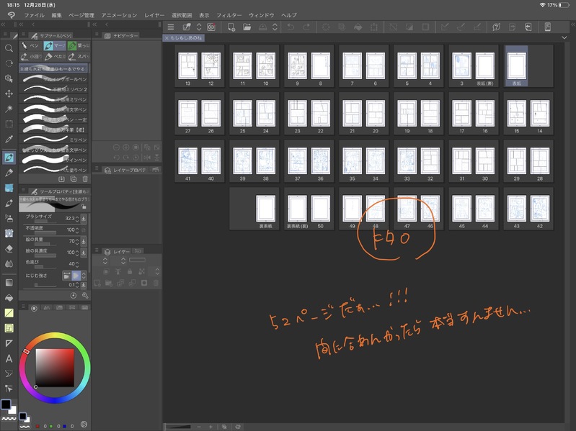The width and height of the screenshot is (576, 431).
Task: Open the hamburger menu in command bar
Action: tap(171, 27)
